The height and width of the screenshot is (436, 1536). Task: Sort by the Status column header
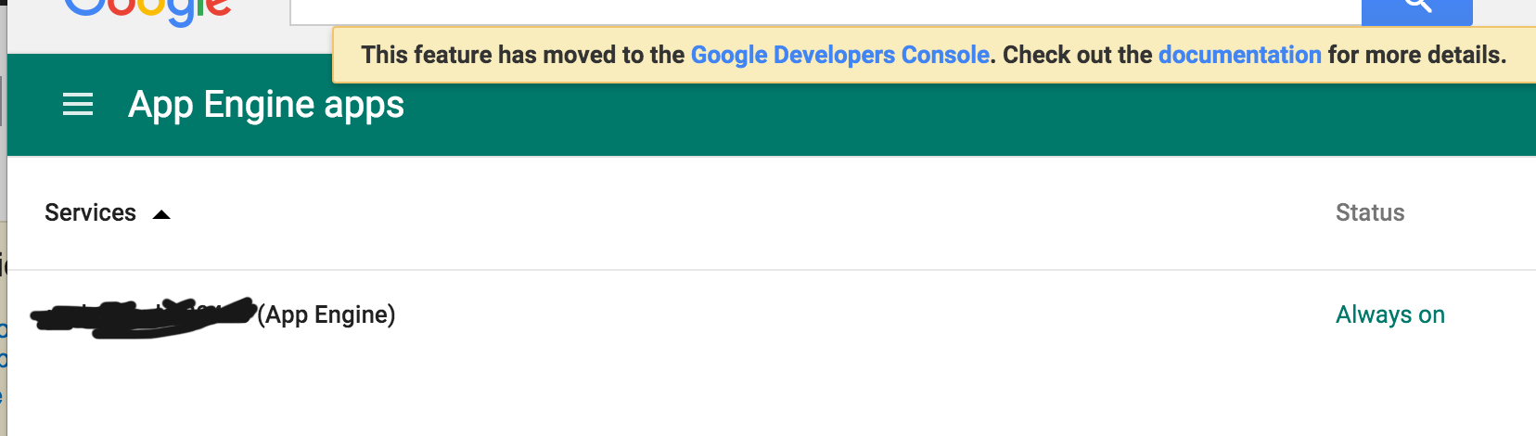(x=1370, y=212)
